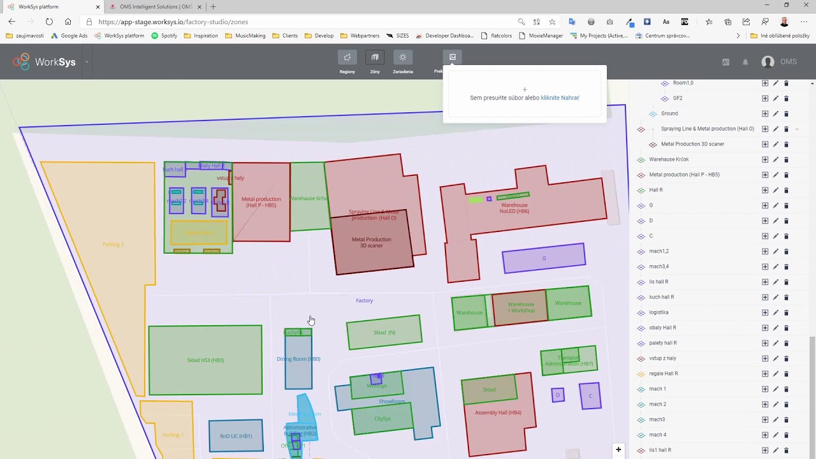The image size is (816, 459).
Task: Click the WorkSys logo
Action: [x=44, y=62]
